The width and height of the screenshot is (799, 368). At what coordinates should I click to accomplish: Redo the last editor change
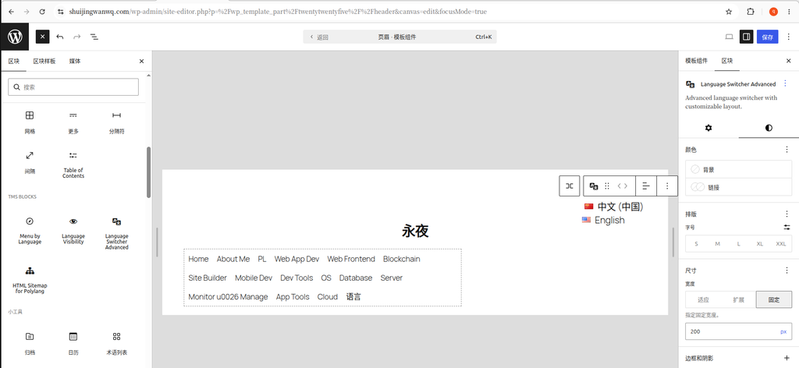pos(77,37)
